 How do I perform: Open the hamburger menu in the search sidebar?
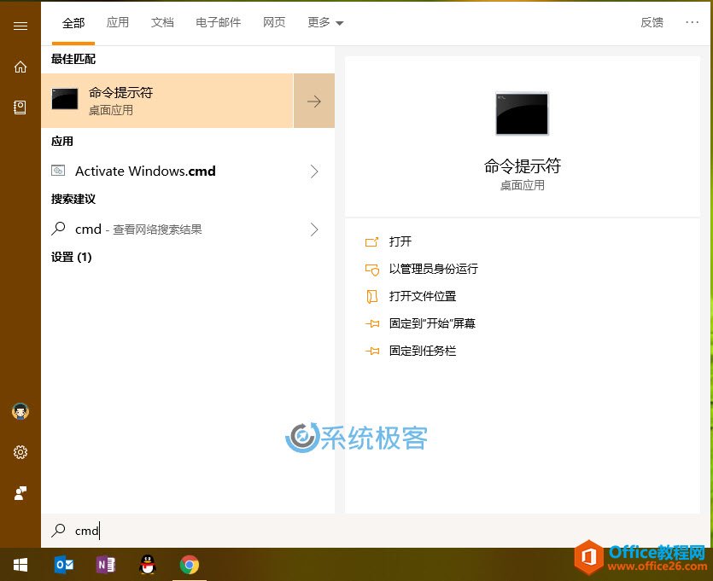[x=20, y=26]
